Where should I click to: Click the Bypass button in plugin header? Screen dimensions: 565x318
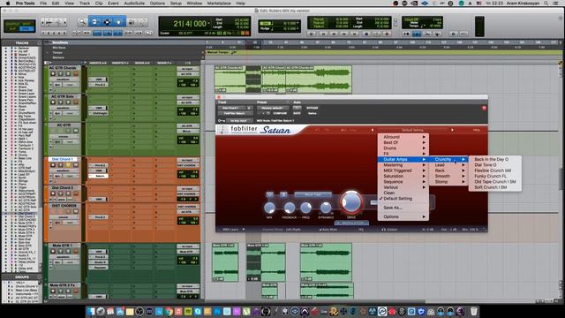[312, 108]
